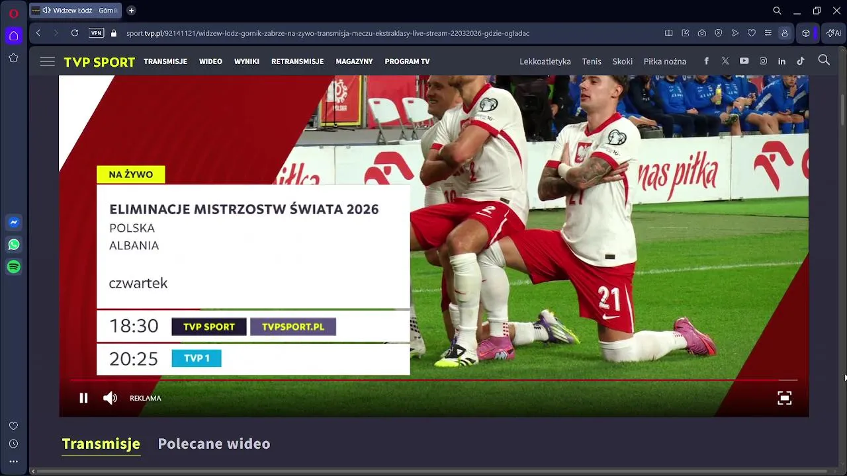Open TVP Sport YouTube channel
The width and height of the screenshot is (847, 476).
click(x=744, y=61)
